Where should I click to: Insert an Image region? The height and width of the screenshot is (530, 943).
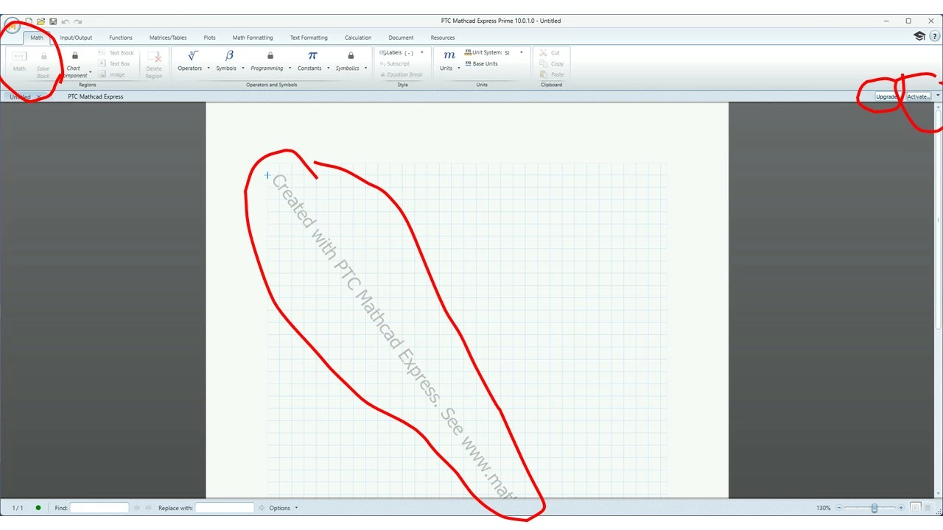[112, 74]
